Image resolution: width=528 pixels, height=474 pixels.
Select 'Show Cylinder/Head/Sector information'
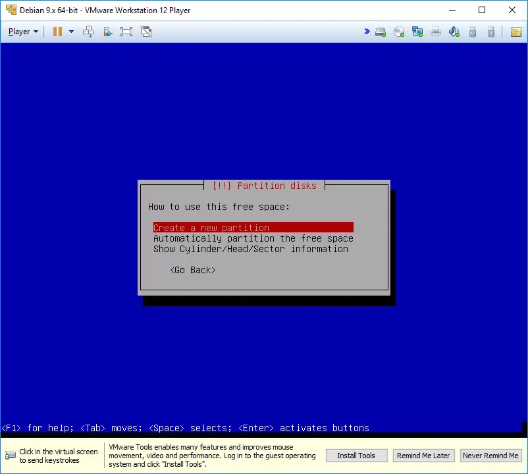250,249
